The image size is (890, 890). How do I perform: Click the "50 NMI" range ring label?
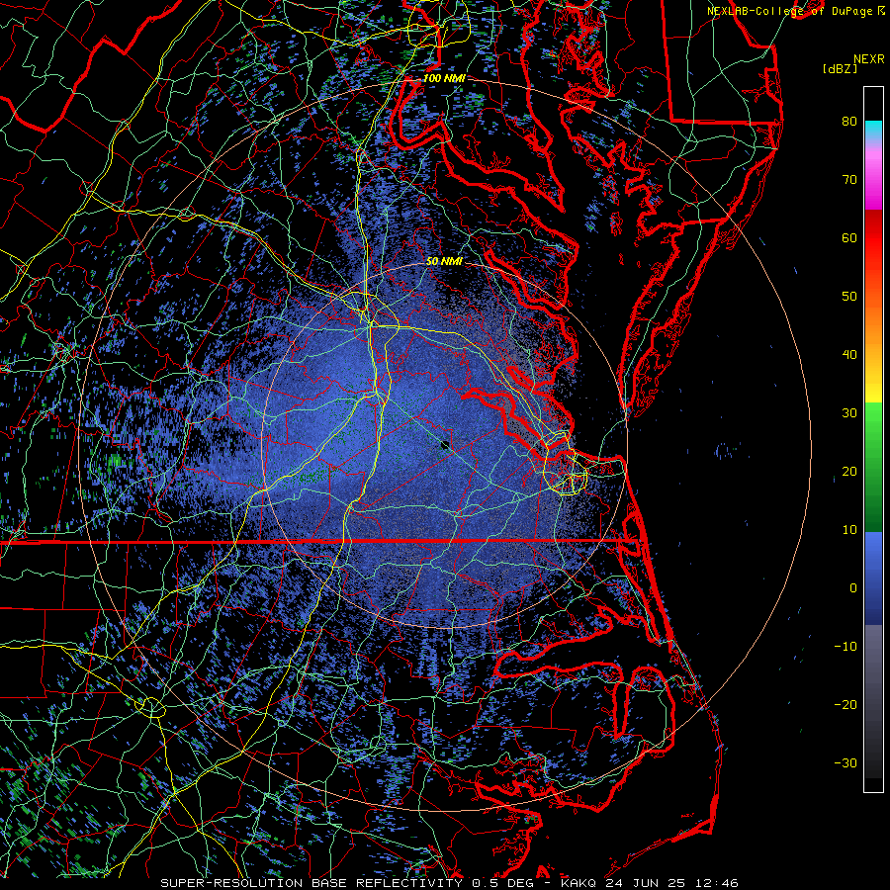[444, 262]
